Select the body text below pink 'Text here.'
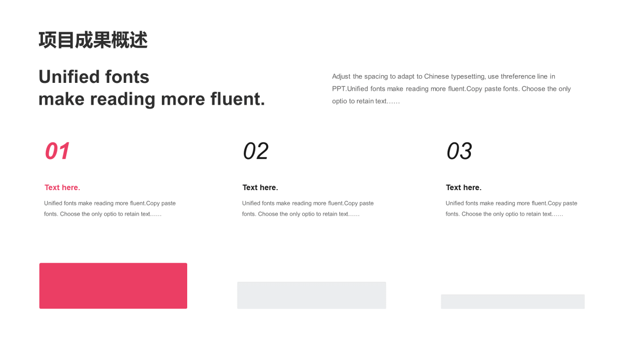Image resolution: width=624 pixels, height=351 pixels. [x=110, y=209]
